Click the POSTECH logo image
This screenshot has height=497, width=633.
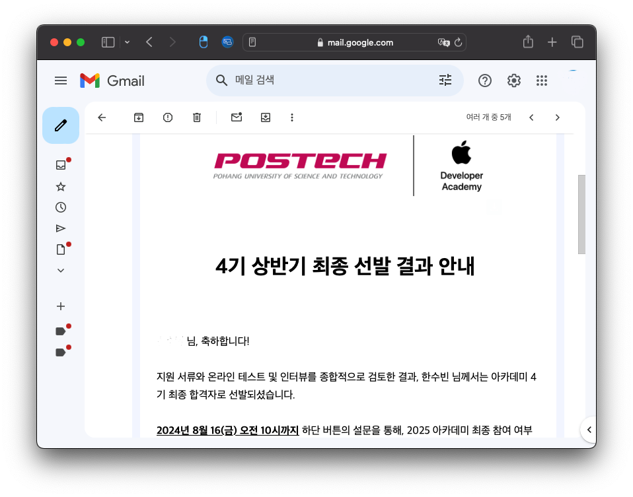tap(300, 166)
